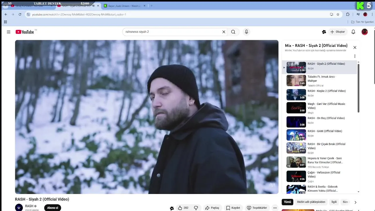375x211 pixels.
Task: Go back with the browser back arrow
Action: 6,14
